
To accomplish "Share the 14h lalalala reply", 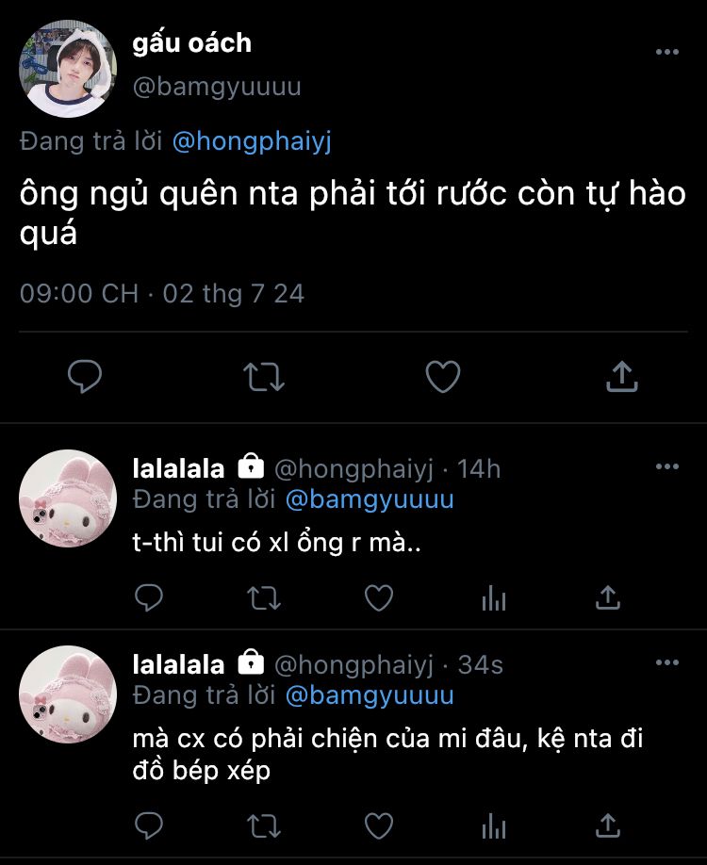I will (x=608, y=597).
